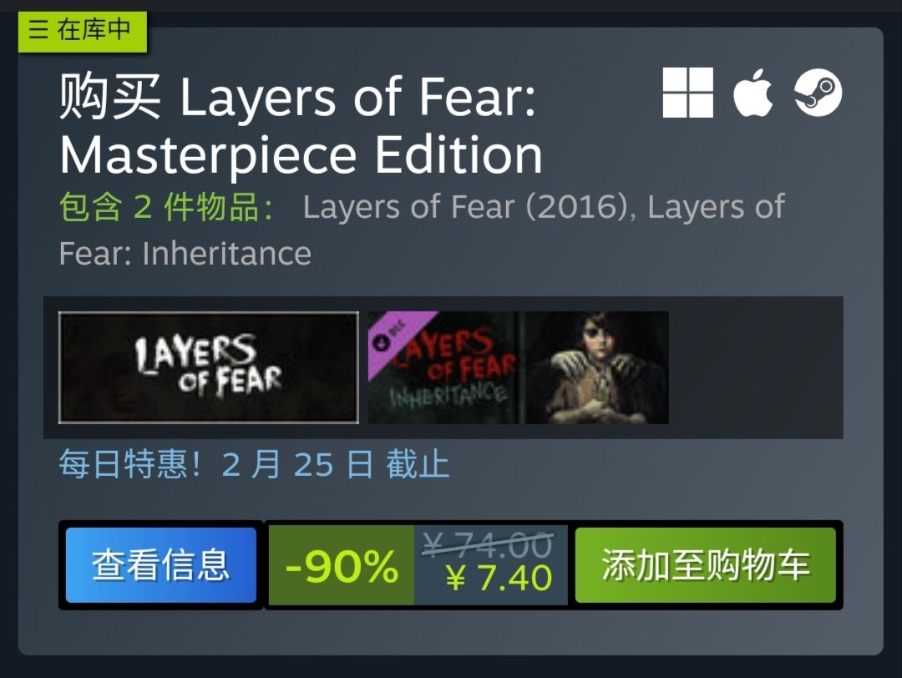Click the 包含 2 件物品 label
This screenshot has height=678, width=902.
(x=166, y=206)
